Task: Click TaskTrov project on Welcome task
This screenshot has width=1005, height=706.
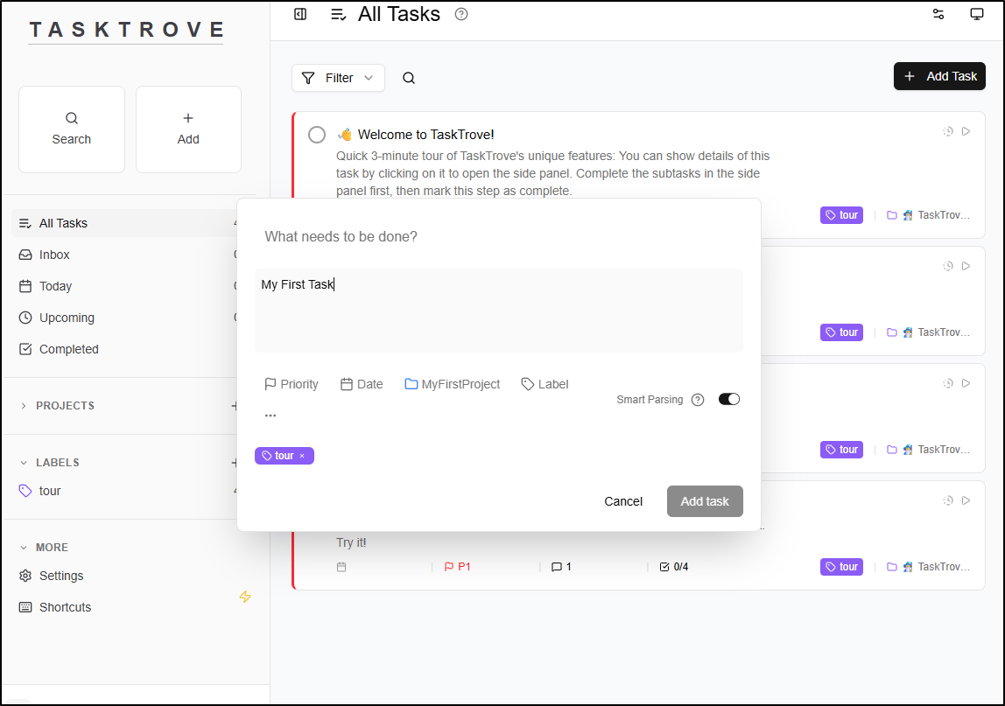Action: pyautogui.click(x=928, y=215)
